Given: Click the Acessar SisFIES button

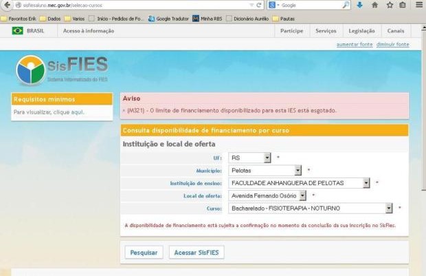Looking at the screenshot, I should pos(197,253).
